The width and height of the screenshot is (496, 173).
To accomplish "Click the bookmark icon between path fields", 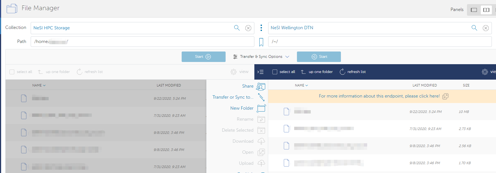I will tap(261, 42).
